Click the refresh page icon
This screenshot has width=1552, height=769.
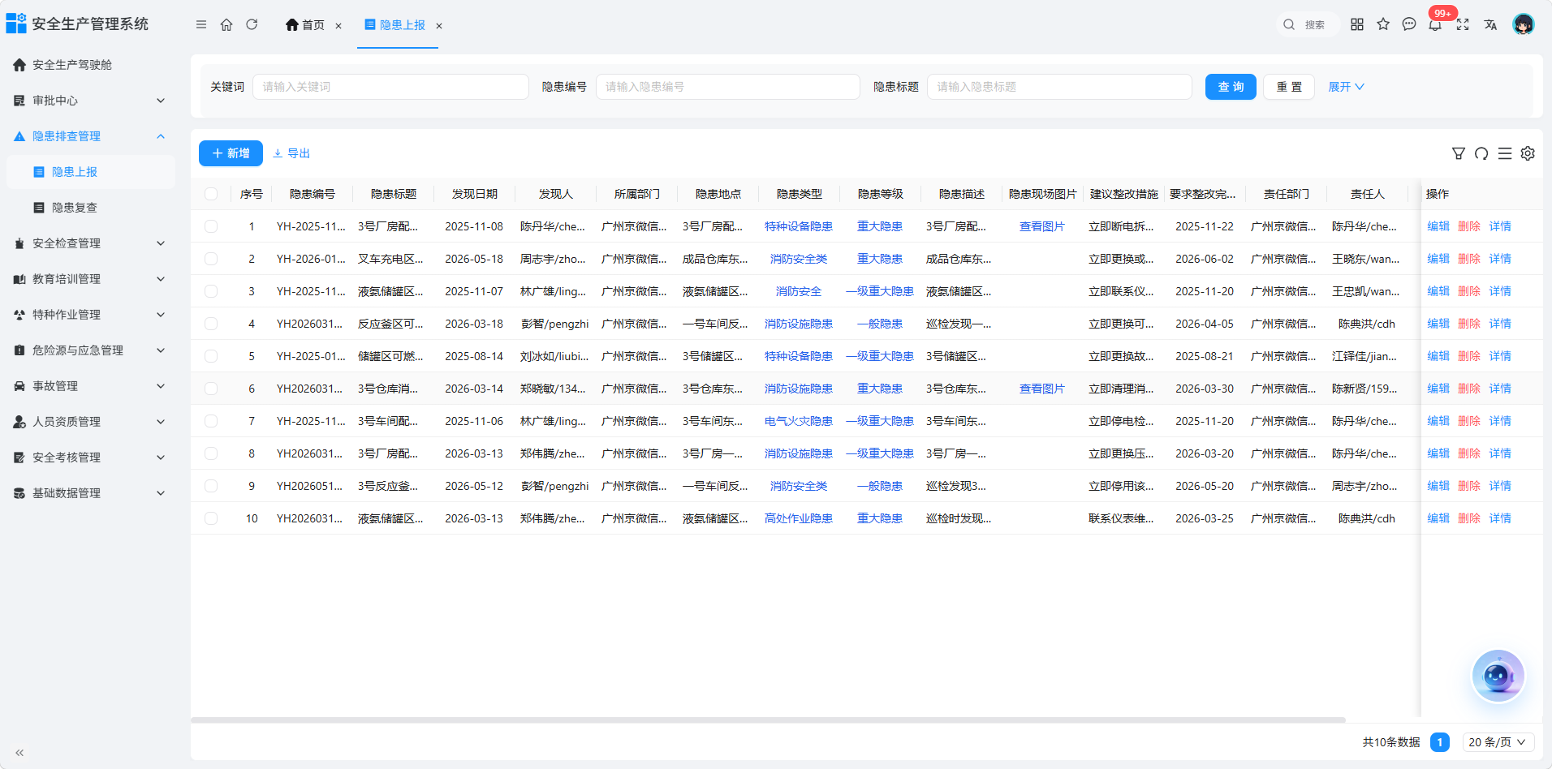[252, 25]
